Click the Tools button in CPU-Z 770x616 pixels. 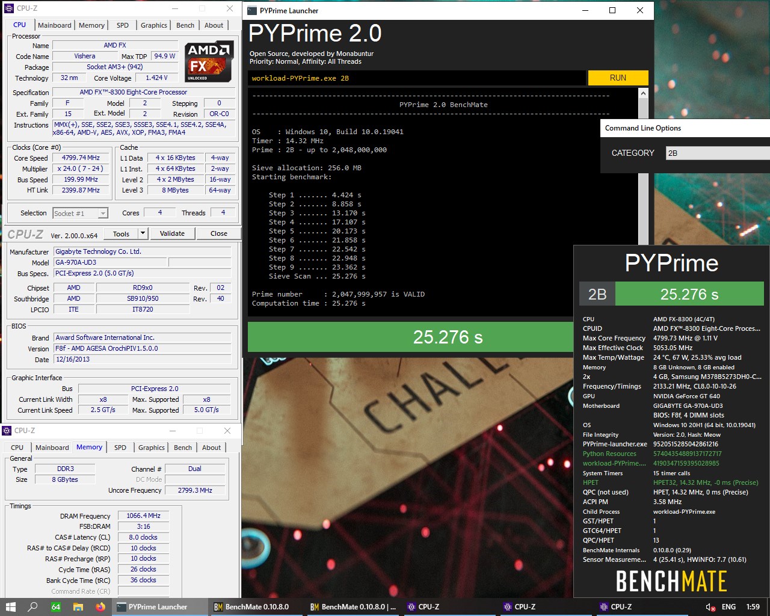click(x=121, y=233)
